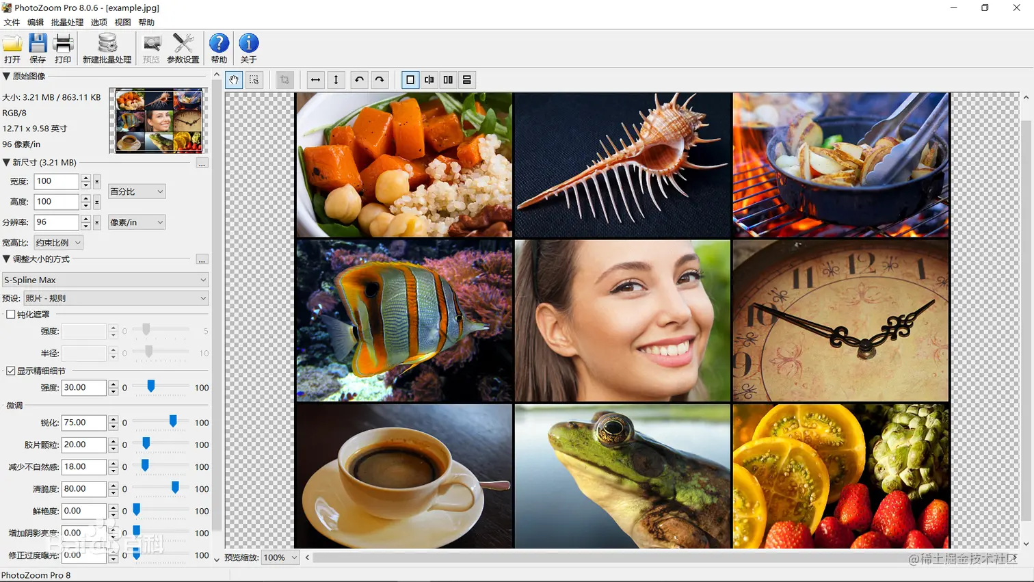Click preview vertical scrollbar down arrow
The image size is (1034, 582).
point(1026,544)
